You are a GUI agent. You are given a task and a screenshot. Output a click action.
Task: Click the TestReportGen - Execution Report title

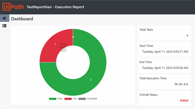click(x=55, y=7)
